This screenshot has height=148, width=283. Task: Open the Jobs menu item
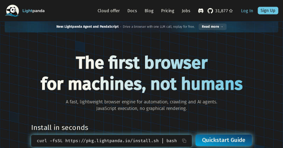pos(186,11)
